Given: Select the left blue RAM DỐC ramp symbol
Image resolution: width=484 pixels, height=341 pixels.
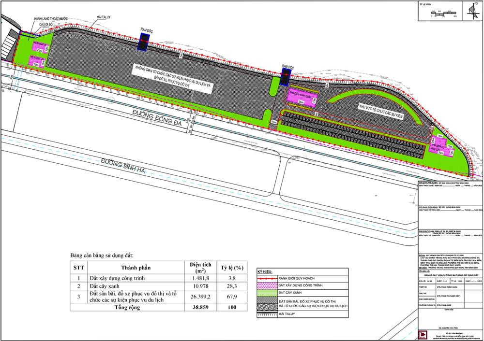Looking at the screenshot, I should pos(144,42).
